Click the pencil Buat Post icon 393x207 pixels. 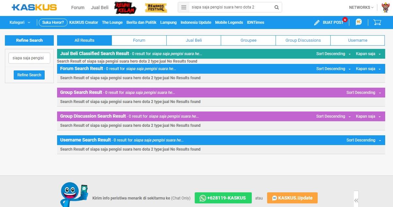pyautogui.click(x=317, y=22)
